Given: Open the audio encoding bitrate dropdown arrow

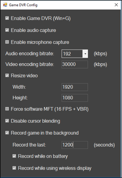Looking at the screenshot, I should (x=85, y=54).
